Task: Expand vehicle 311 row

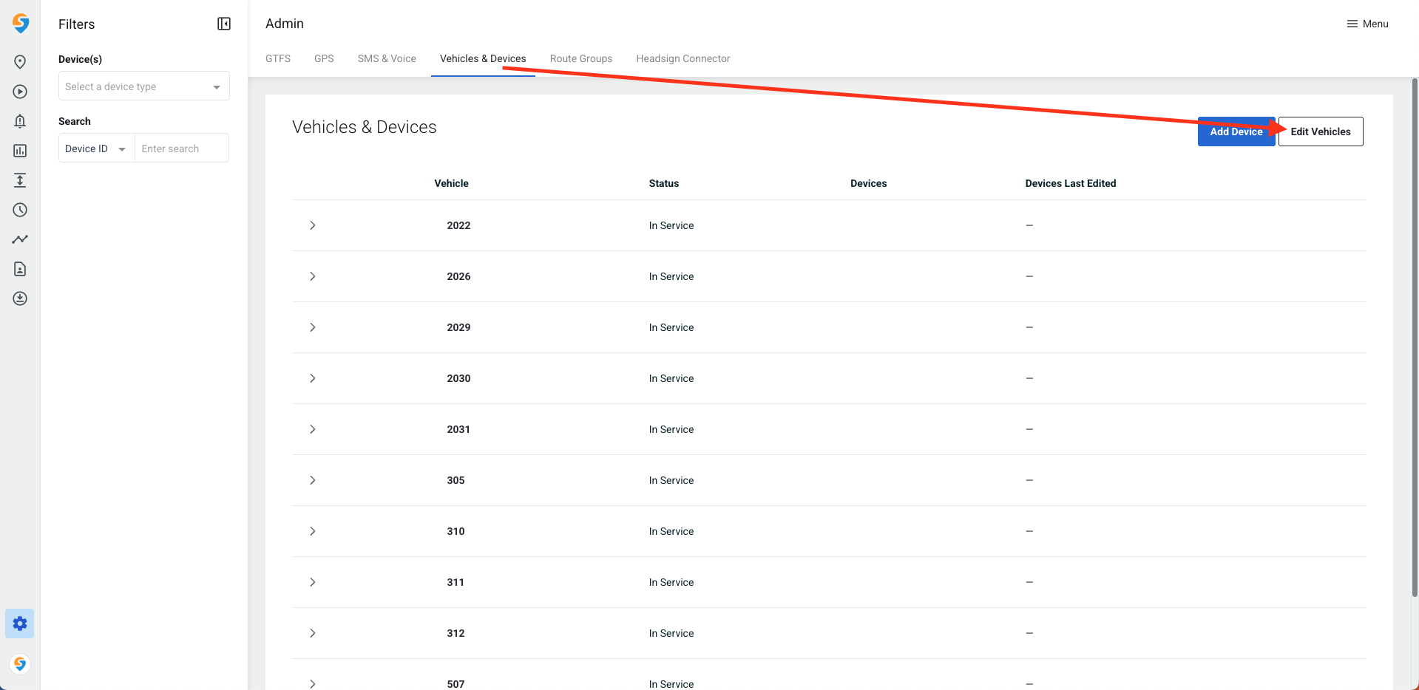Action: coord(313,582)
